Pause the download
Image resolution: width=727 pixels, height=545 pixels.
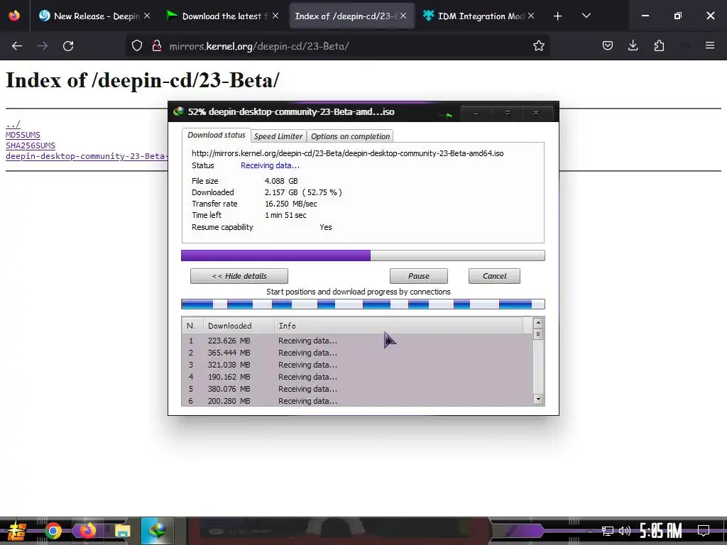[x=419, y=276]
